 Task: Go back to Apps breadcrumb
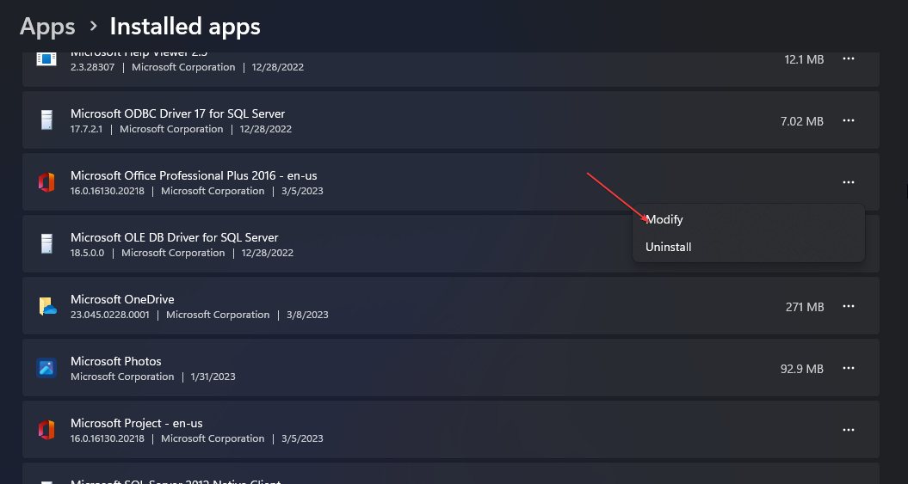tap(47, 27)
